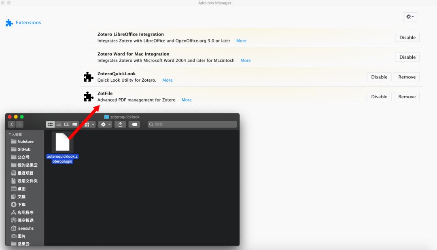Click the Finder window's yellow minimize button

pos(16,117)
